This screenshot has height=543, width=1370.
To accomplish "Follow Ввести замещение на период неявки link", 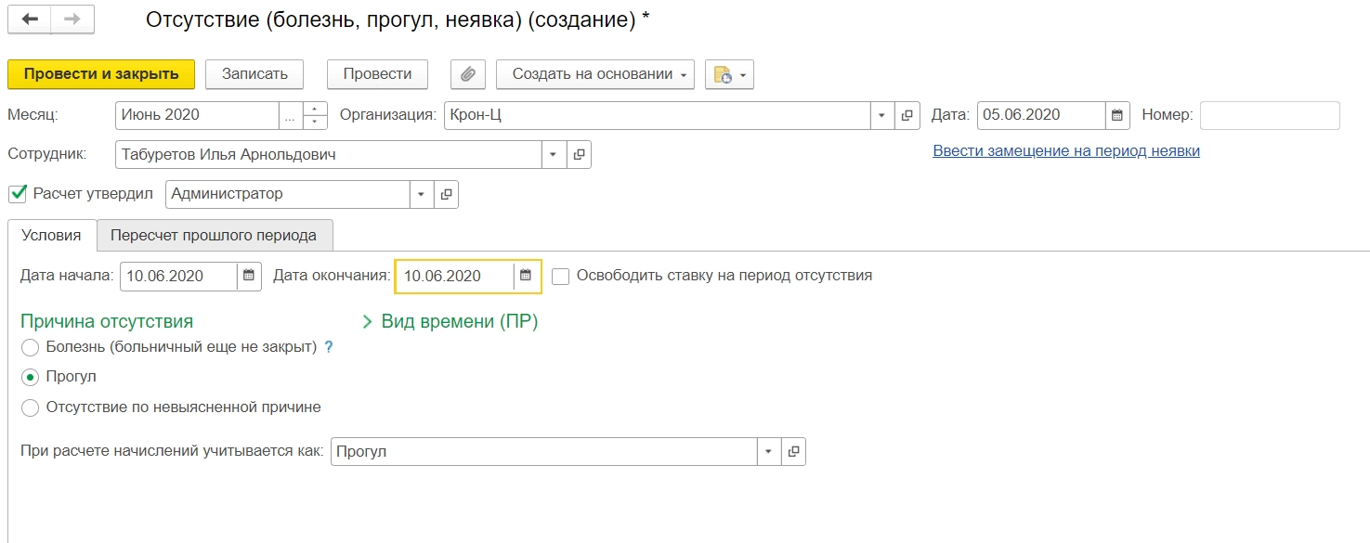I will click(x=1066, y=151).
